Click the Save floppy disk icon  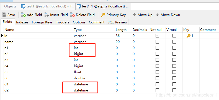[x=4, y=15]
